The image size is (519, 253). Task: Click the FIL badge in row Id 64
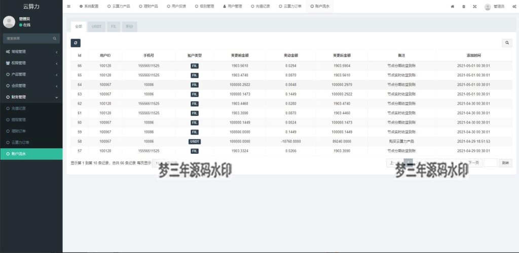click(195, 85)
